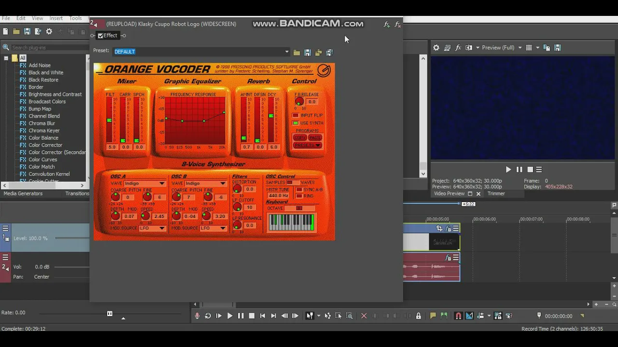Toggle the SYNC A>B switch
Viewport: 618px width, 347px height.
coord(299,190)
